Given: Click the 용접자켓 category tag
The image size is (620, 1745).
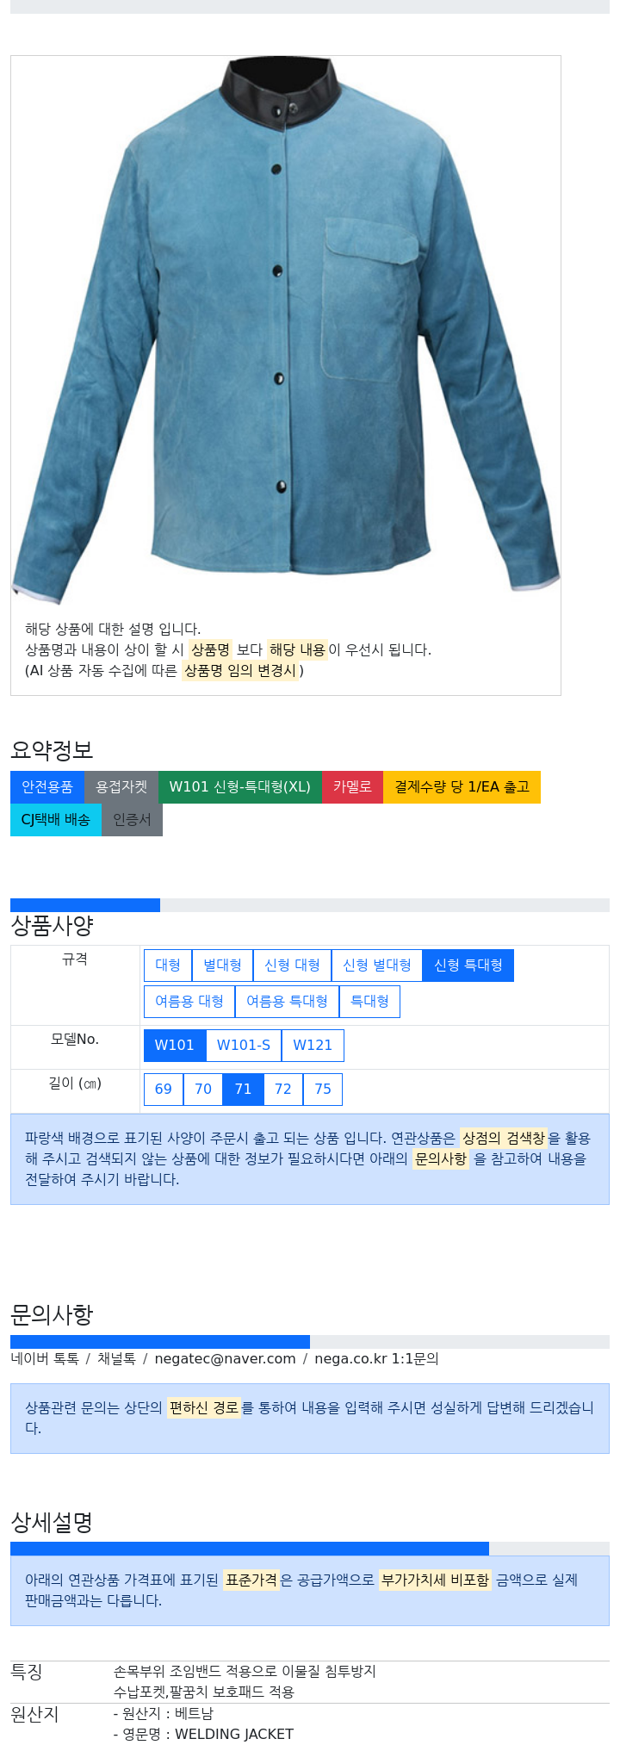Looking at the screenshot, I should pos(121,786).
